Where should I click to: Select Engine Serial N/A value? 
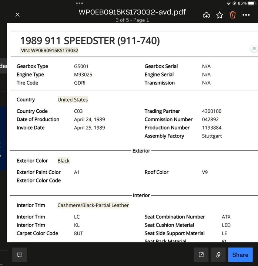coord(206,75)
